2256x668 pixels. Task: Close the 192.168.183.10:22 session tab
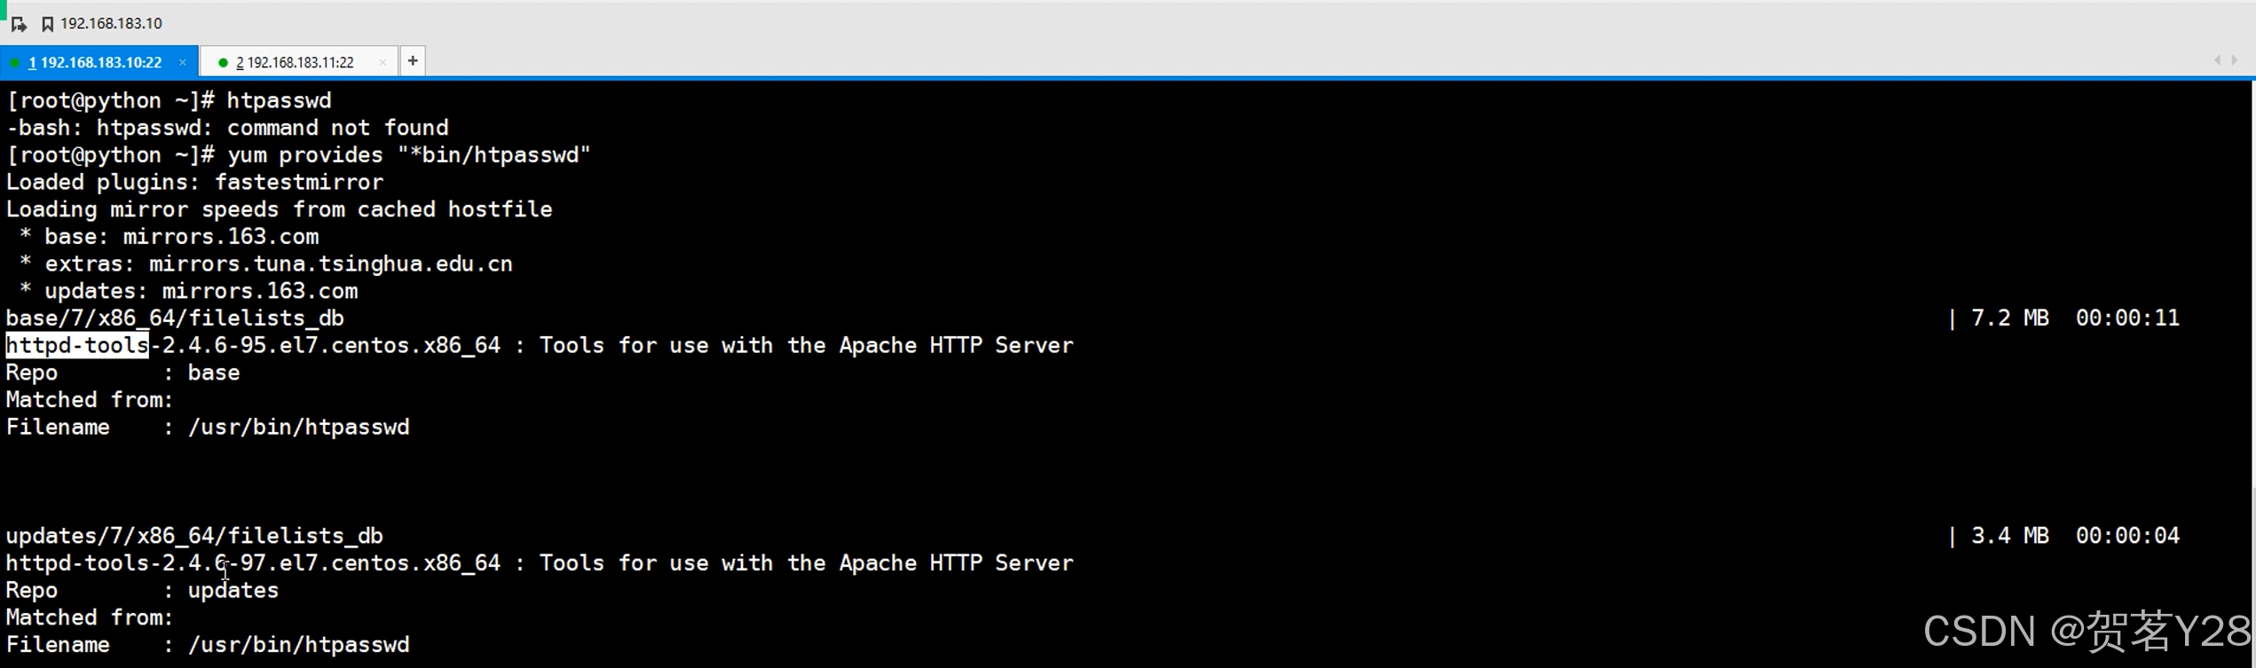tap(183, 62)
